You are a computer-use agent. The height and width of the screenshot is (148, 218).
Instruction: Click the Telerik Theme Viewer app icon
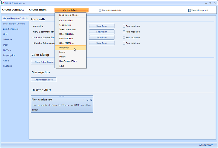click(x=3, y=3)
